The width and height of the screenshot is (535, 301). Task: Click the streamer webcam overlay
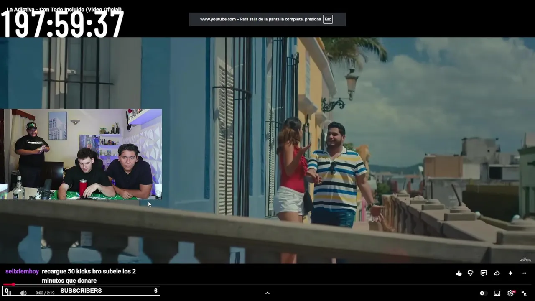tap(81, 154)
